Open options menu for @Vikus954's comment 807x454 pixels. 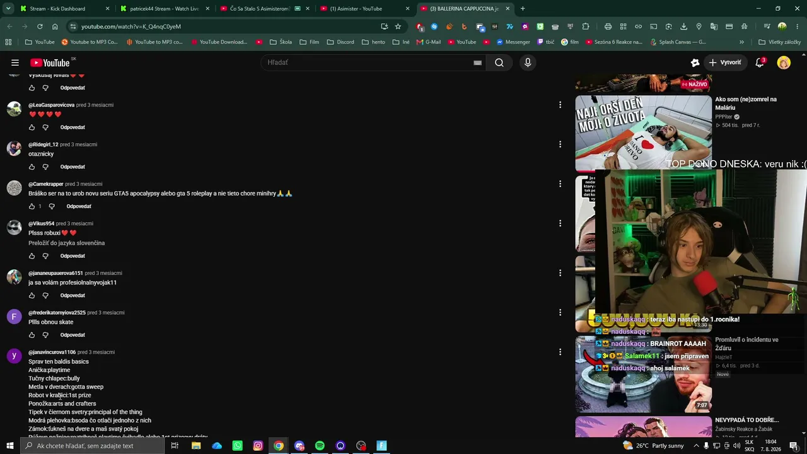click(560, 223)
